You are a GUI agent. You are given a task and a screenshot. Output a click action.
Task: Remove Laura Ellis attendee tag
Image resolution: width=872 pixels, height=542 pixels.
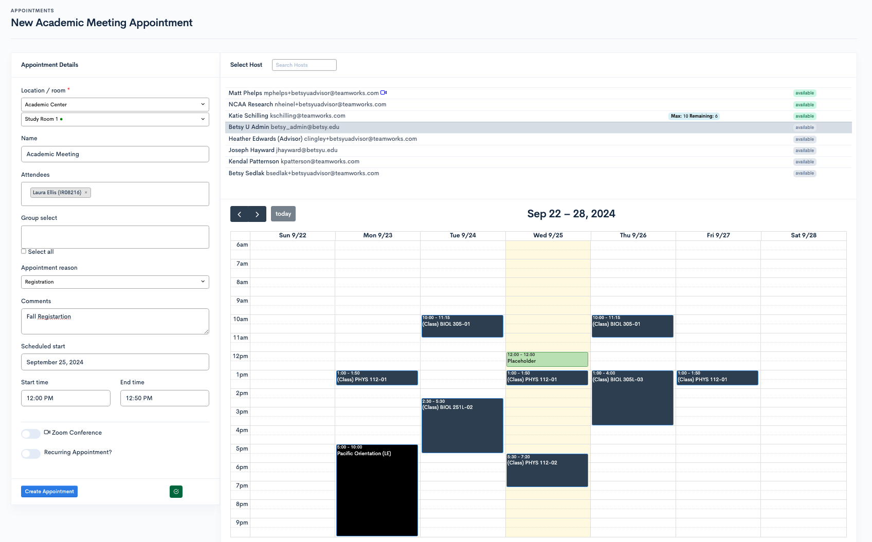(x=86, y=193)
